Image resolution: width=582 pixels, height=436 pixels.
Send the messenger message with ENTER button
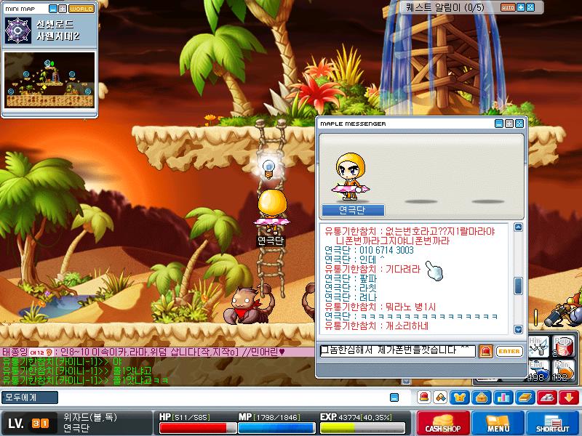(x=509, y=351)
